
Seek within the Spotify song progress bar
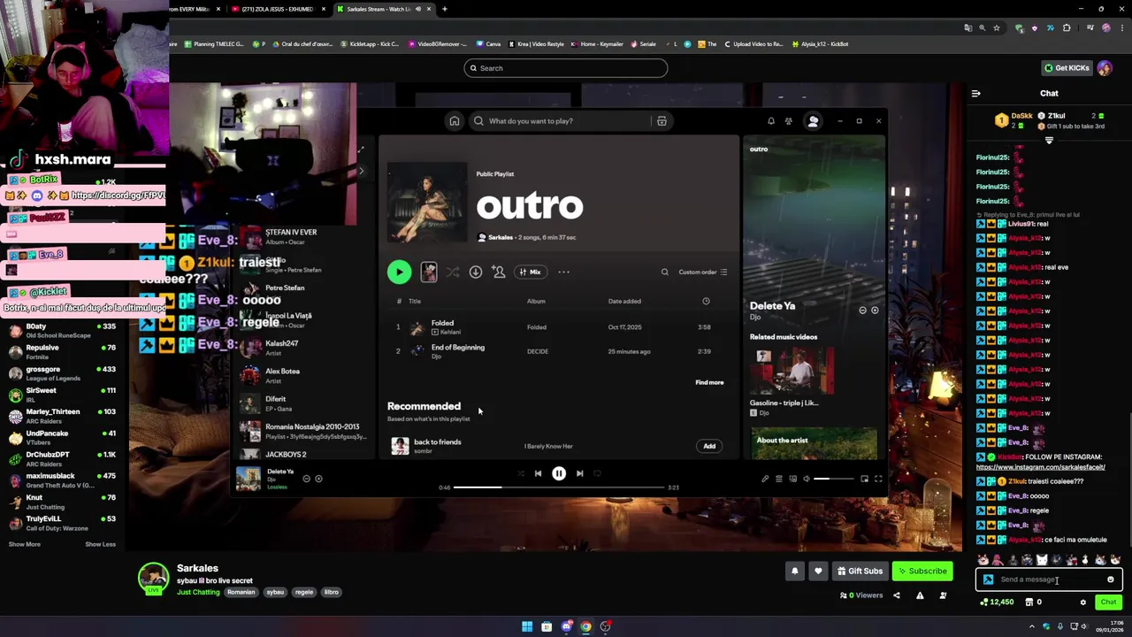(558, 487)
